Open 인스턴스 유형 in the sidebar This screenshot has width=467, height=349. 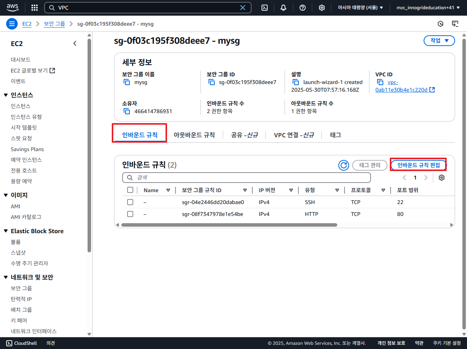pyautogui.click(x=26, y=117)
